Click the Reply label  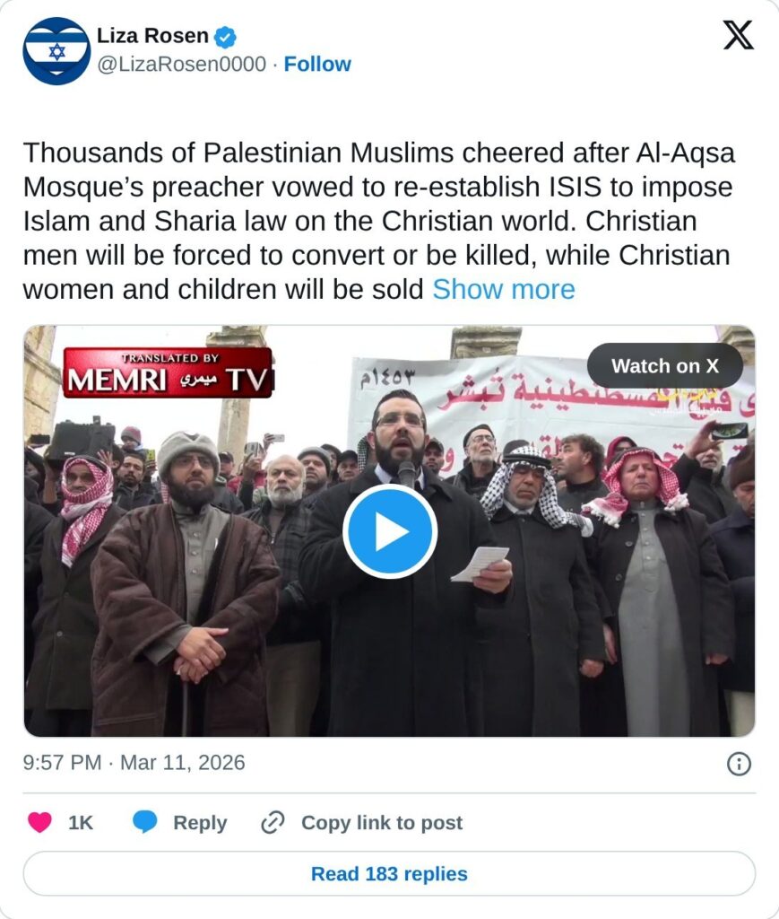coord(200,823)
